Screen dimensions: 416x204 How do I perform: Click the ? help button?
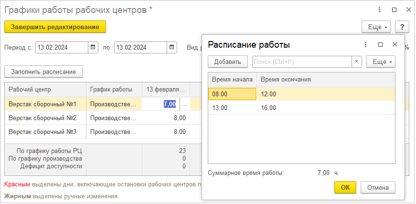tap(403, 27)
